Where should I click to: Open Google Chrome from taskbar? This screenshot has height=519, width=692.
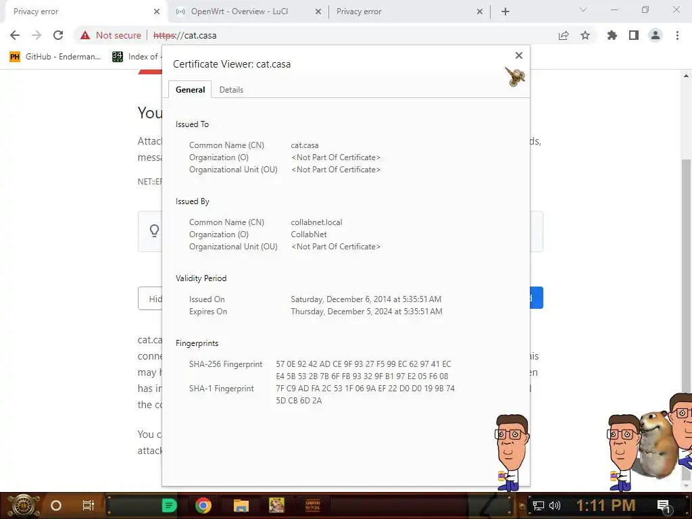[x=203, y=505]
